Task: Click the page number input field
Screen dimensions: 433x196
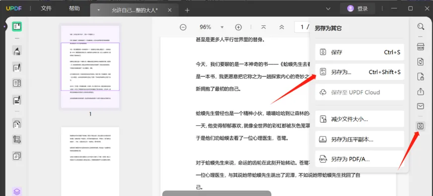Action: 302,27
